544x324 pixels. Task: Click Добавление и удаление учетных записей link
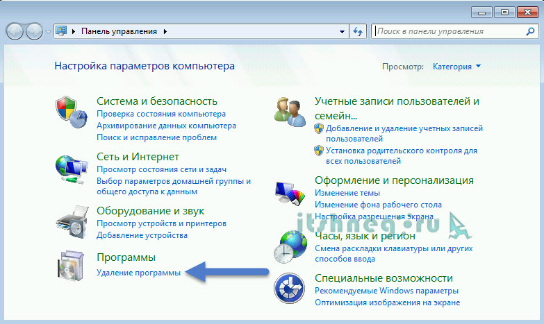pyautogui.click(x=404, y=133)
